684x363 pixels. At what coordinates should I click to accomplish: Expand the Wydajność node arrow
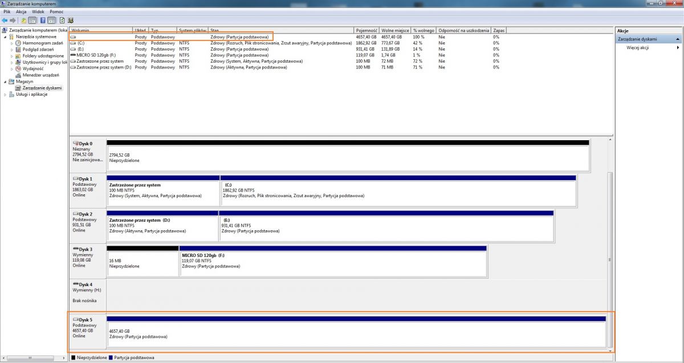pyautogui.click(x=12, y=68)
